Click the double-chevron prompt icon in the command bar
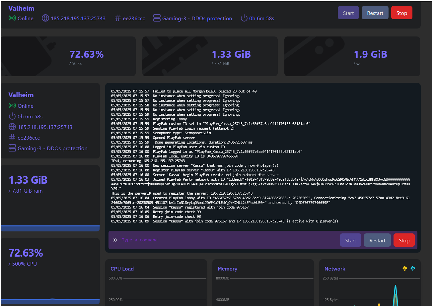 click(115, 240)
